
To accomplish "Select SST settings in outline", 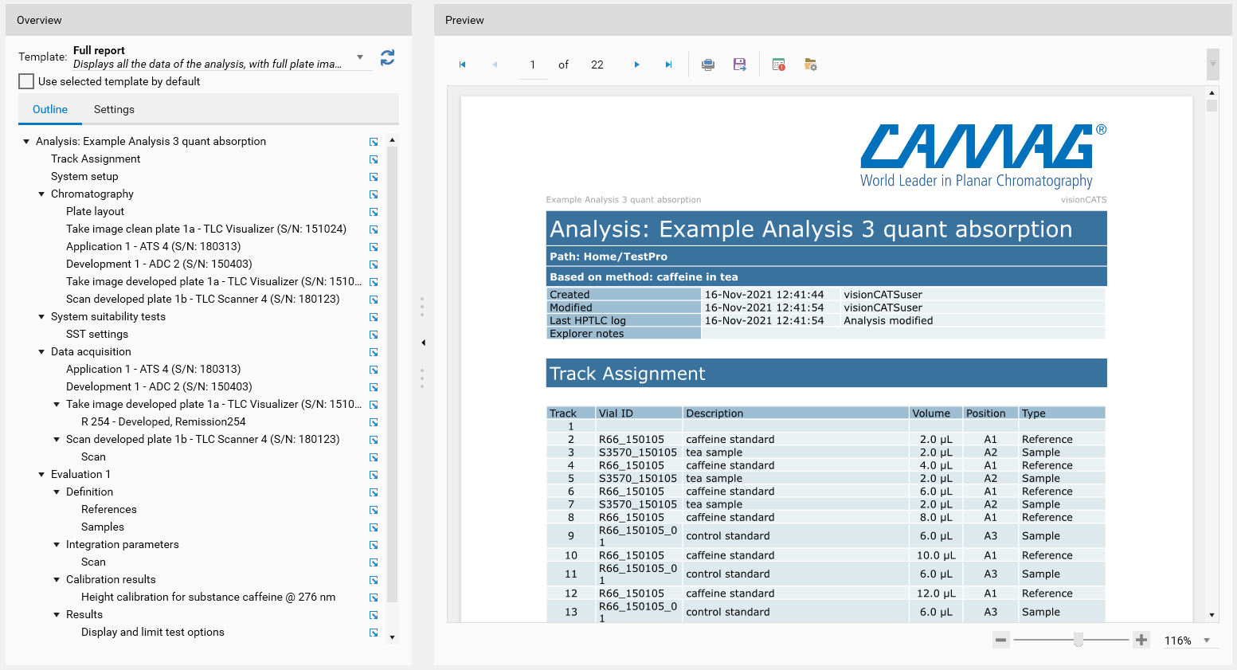I will [97, 334].
